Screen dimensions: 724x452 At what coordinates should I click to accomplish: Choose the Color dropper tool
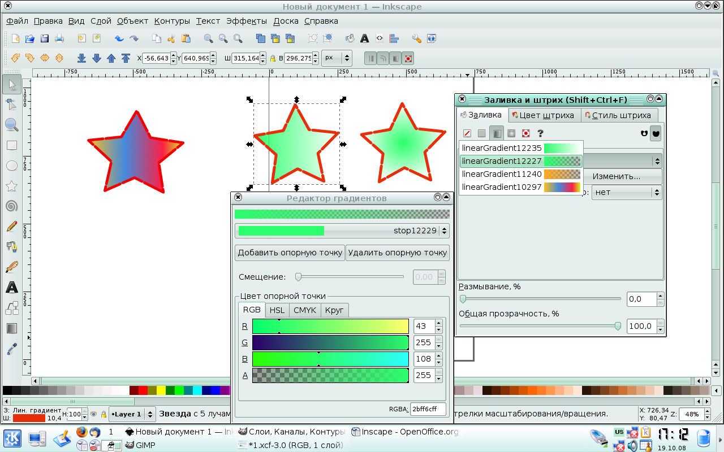point(11,349)
